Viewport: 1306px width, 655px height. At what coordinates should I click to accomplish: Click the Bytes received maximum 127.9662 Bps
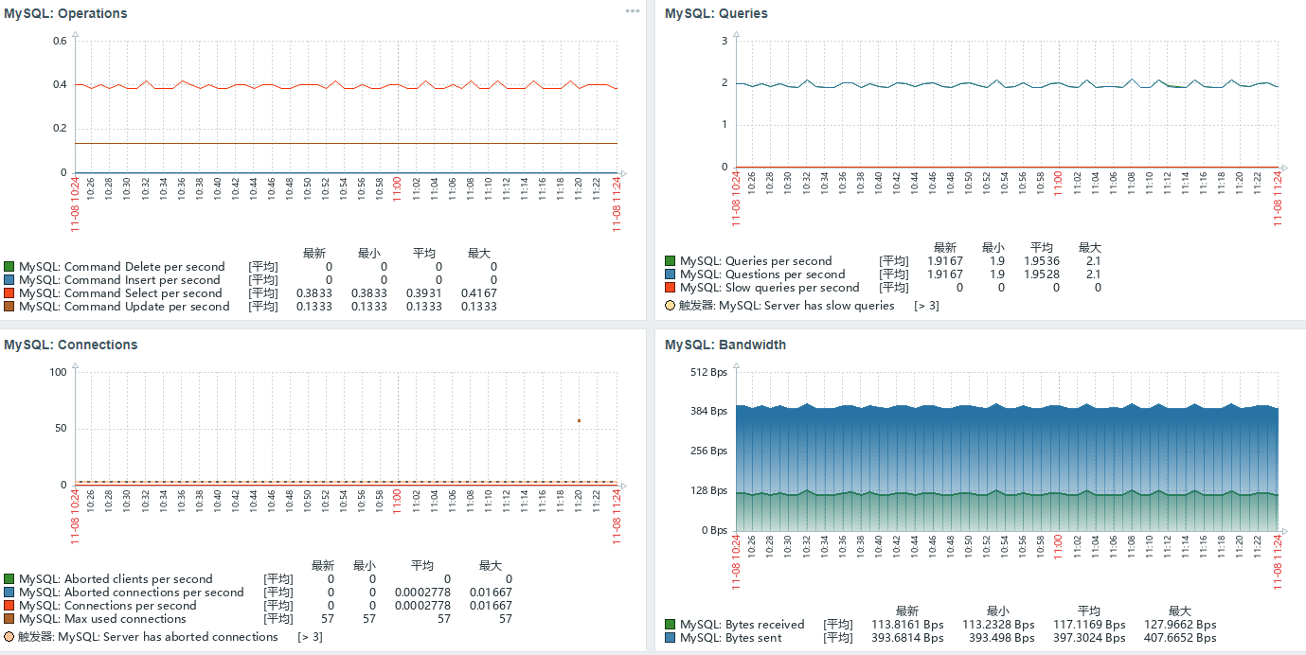click(x=1179, y=625)
